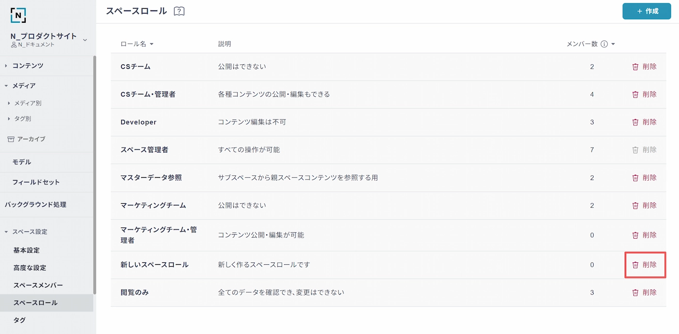Click member count 7 for スペース管理者
The image size is (679, 334).
tap(592, 150)
